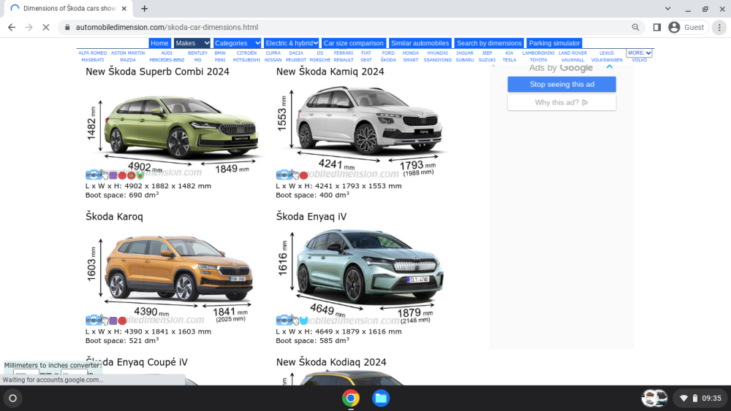Open status tray showing 09:35
This screenshot has height=411, width=731.
[701, 398]
